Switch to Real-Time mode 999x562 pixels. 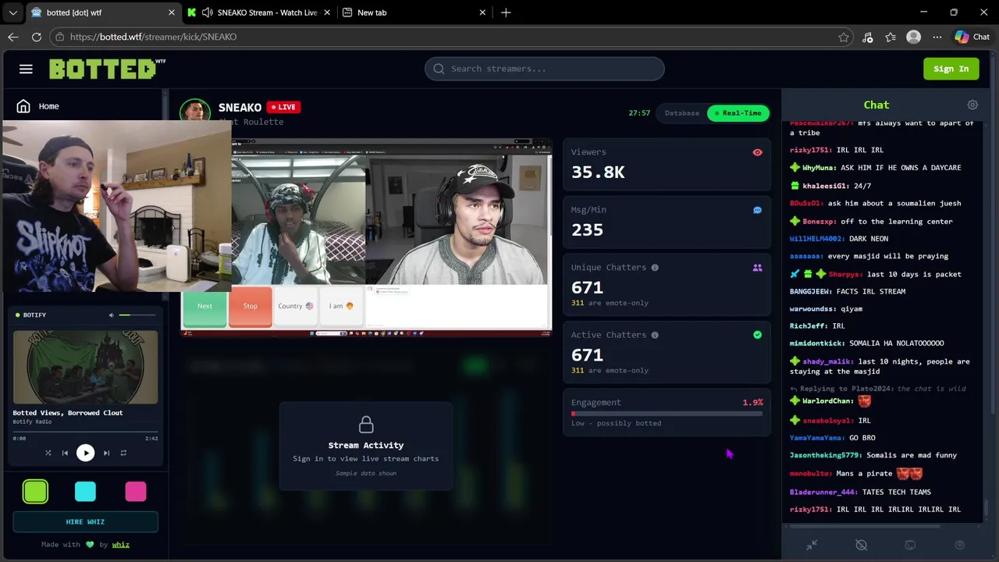point(738,113)
